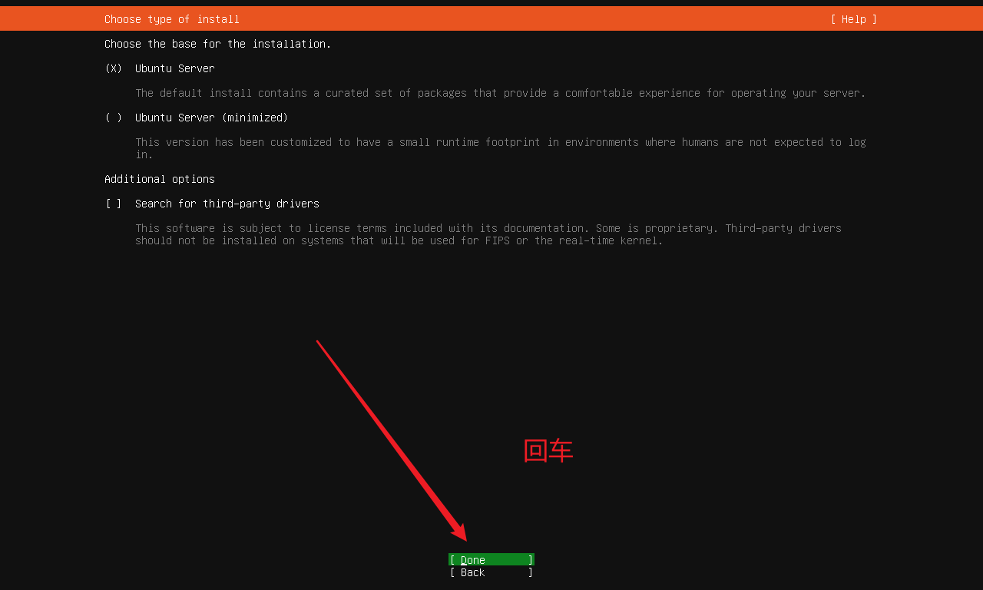Click 'Search for third-party drivers' label text

click(227, 204)
